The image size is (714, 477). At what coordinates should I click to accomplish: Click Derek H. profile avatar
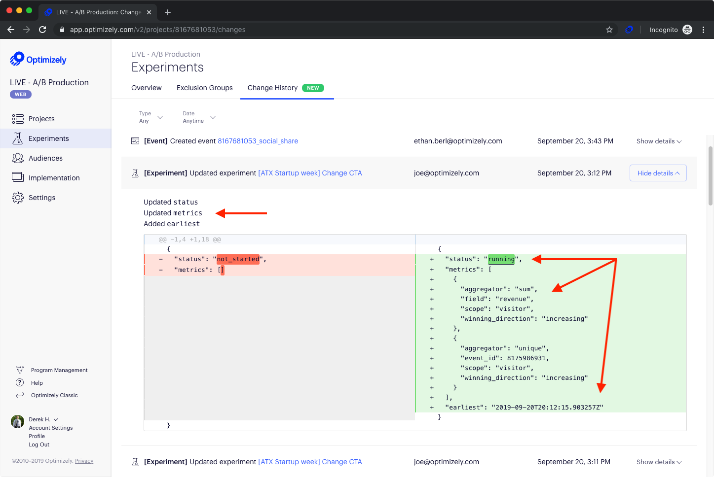pyautogui.click(x=18, y=421)
